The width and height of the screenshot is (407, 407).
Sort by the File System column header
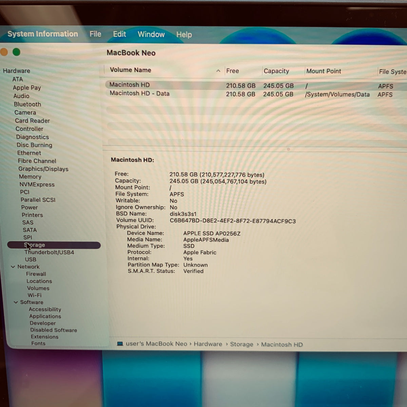click(x=392, y=72)
